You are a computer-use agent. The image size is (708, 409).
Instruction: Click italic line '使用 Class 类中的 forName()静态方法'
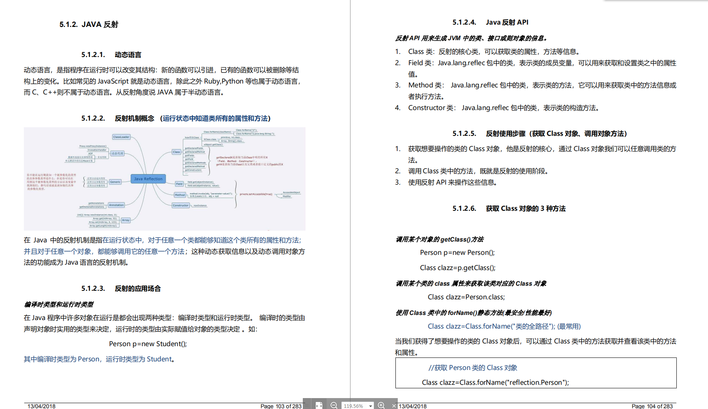pos(473,313)
